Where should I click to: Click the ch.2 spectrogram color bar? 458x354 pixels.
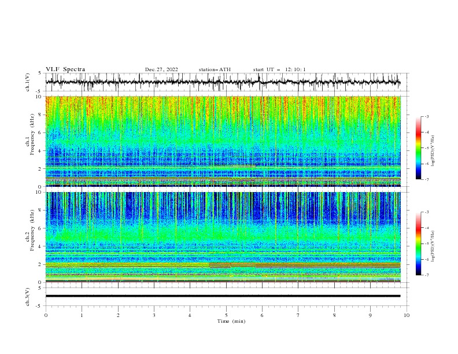tap(418, 244)
